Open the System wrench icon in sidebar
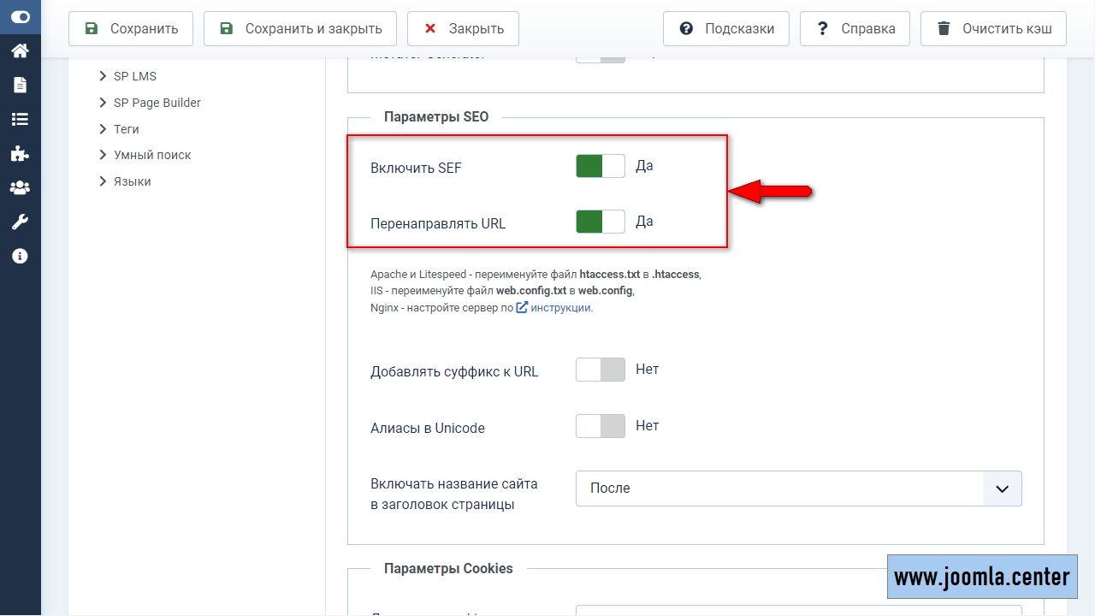 tap(20, 222)
